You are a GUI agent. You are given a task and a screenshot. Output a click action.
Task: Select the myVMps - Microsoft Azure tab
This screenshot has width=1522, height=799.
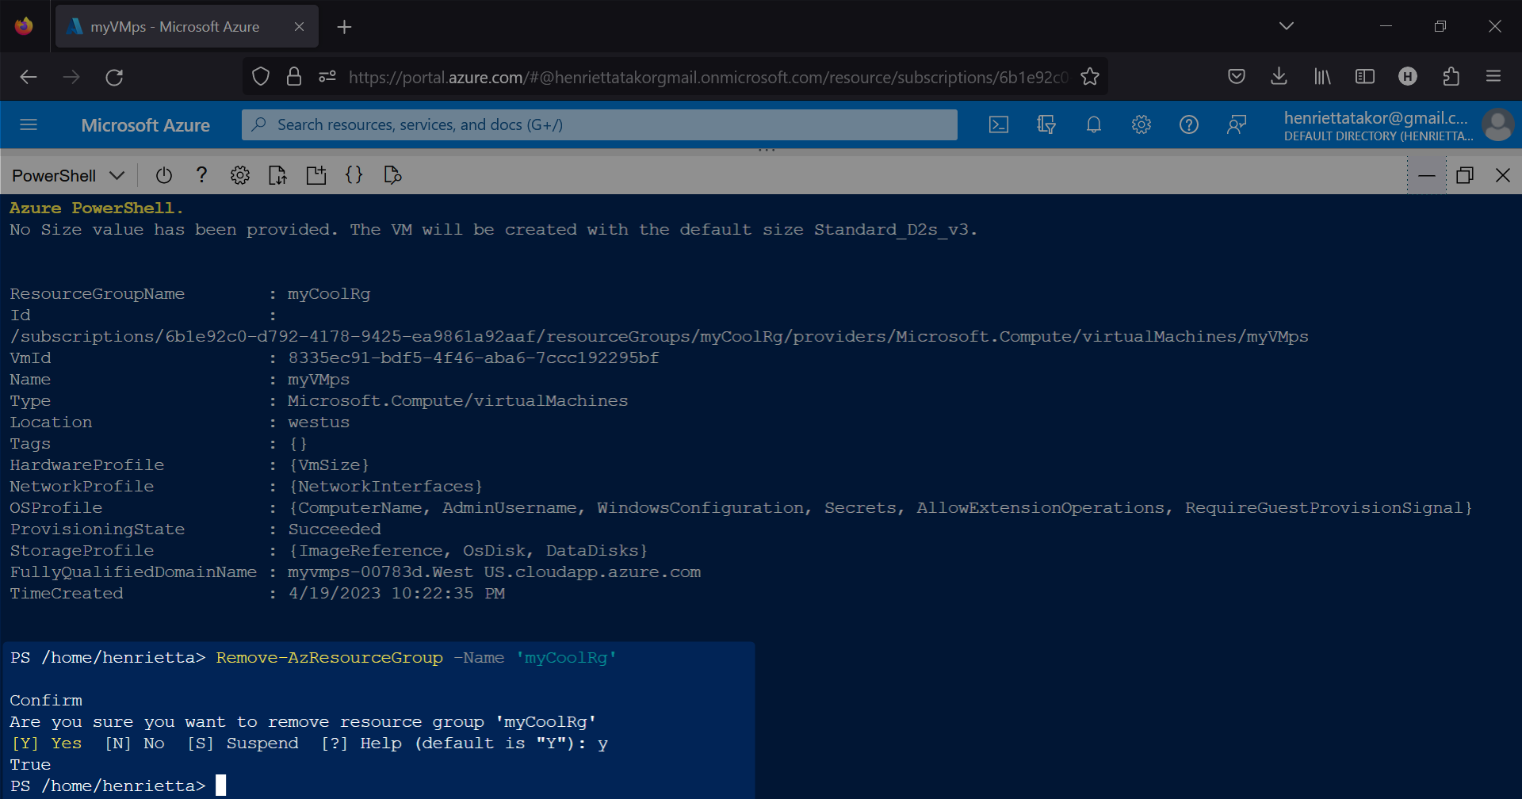pyautogui.click(x=187, y=26)
